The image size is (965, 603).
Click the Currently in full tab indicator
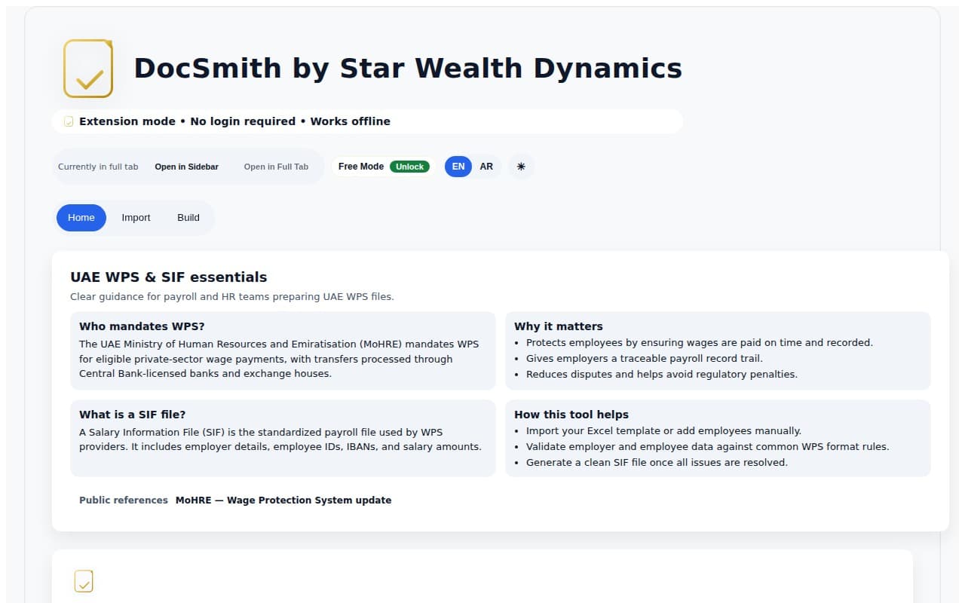click(x=98, y=167)
